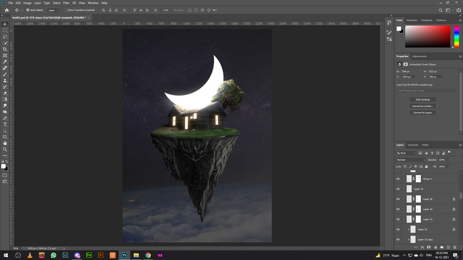Enable Show Transform Controls checkbox
Screen dimensions: 463x260
pos(65,10)
